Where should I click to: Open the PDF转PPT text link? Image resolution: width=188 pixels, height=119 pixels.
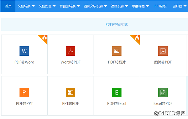point(24,104)
